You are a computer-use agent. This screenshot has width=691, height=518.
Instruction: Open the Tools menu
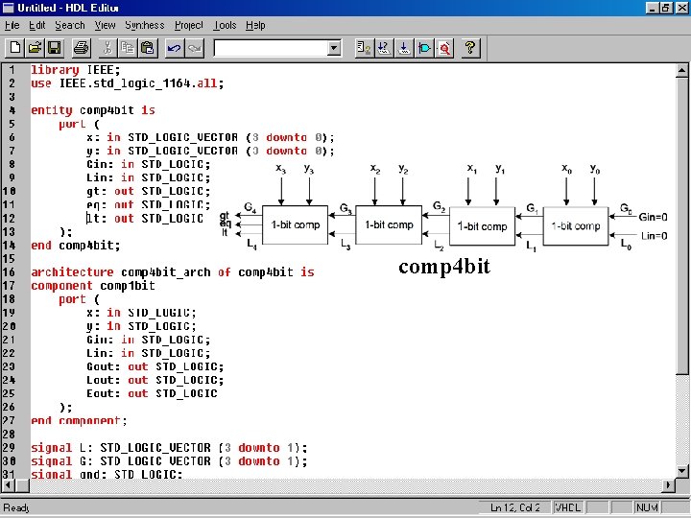226,26
